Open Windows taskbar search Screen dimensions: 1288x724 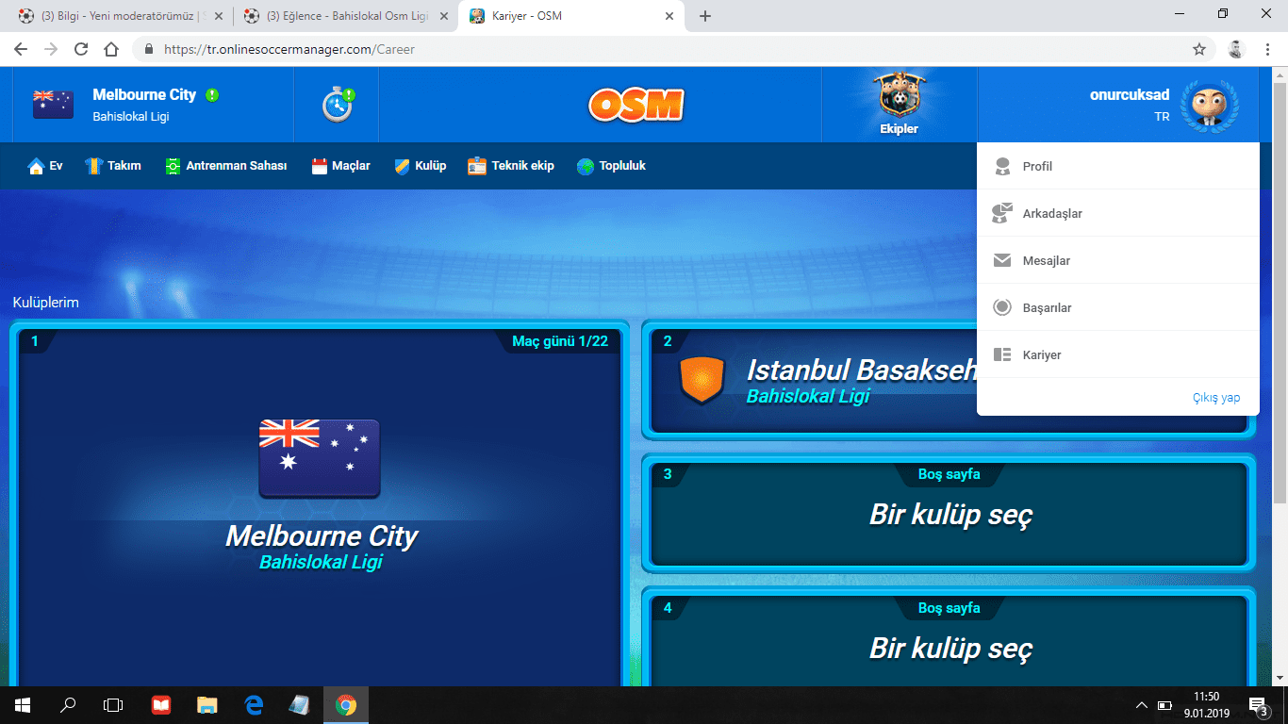click(x=68, y=705)
